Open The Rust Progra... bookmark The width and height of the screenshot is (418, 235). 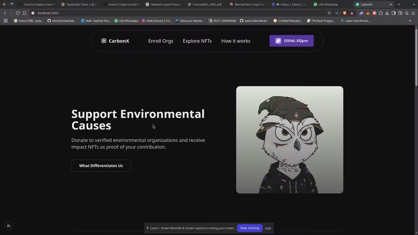[x=321, y=21]
